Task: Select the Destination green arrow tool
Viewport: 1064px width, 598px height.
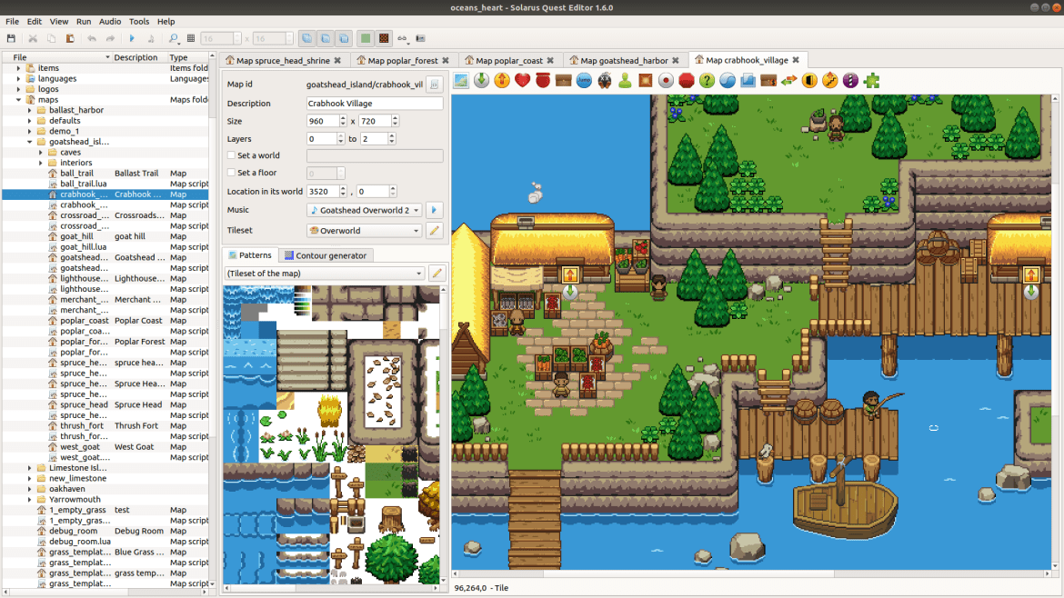Action: pos(481,81)
